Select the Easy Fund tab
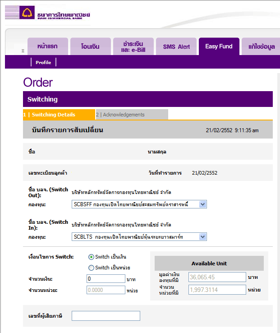This screenshot has width=280, height=333. pos(219,46)
